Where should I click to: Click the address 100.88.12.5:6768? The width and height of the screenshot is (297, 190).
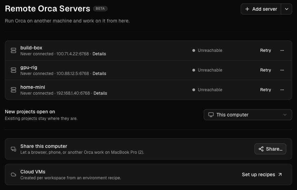coord(73,74)
